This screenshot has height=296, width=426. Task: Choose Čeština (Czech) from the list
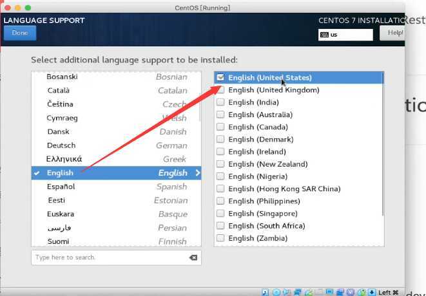(116, 104)
